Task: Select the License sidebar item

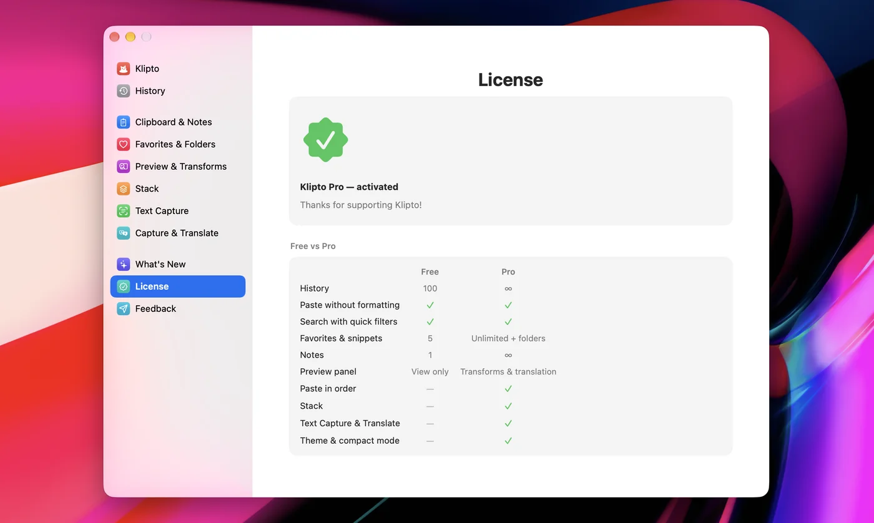Action: pyautogui.click(x=178, y=286)
